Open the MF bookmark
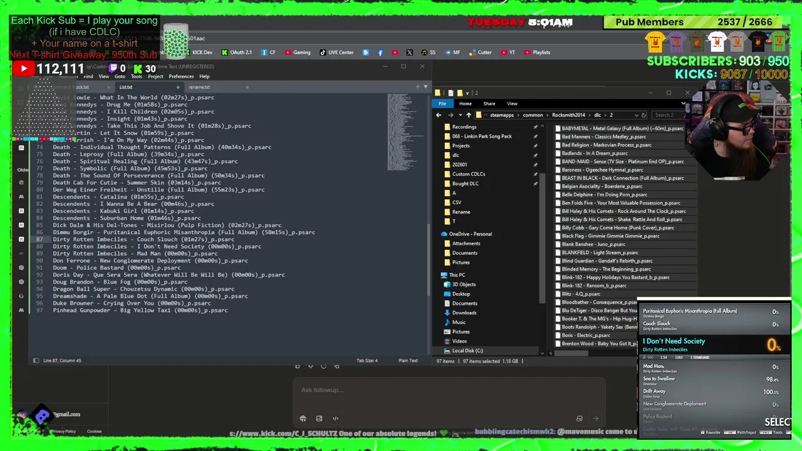This screenshot has height=451, width=802. pos(452,53)
